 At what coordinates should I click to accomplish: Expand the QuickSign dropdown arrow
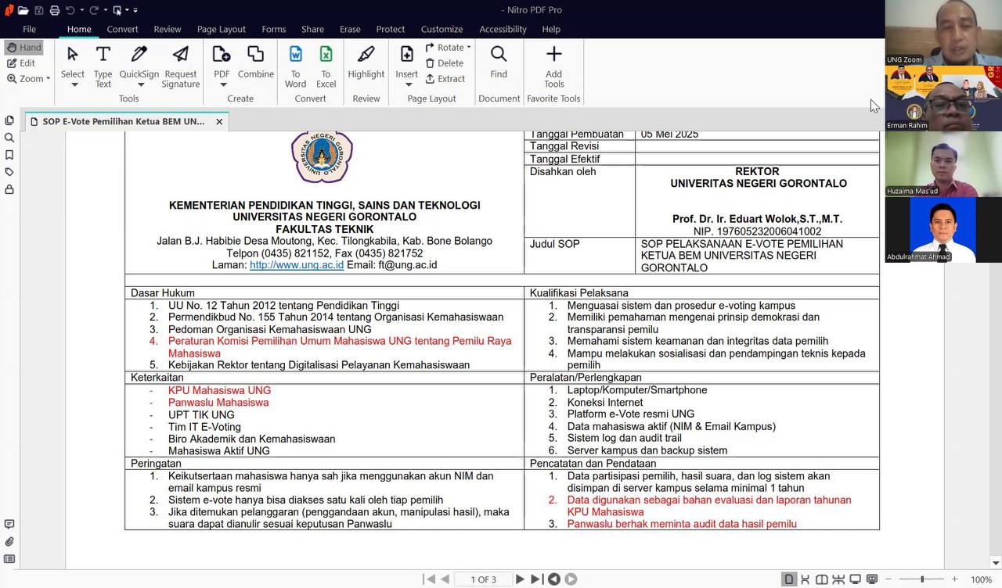pos(141,85)
